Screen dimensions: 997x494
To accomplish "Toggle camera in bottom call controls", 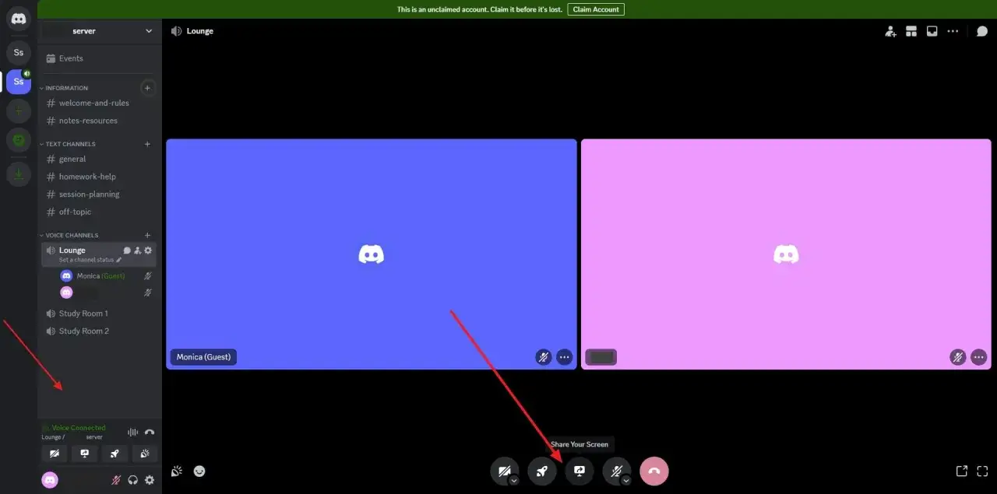I will click(x=503, y=470).
